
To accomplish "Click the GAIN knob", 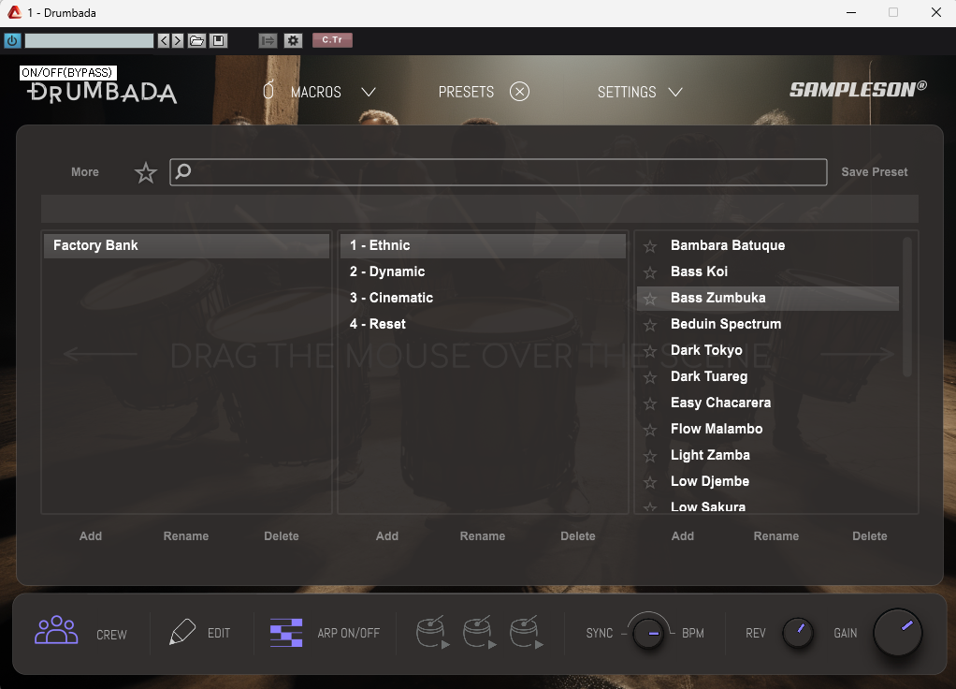I will tap(897, 633).
